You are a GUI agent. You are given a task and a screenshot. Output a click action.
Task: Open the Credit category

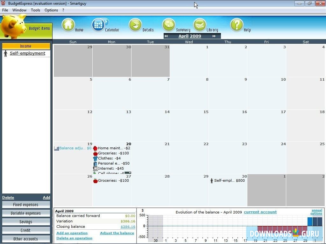[x=26, y=230]
